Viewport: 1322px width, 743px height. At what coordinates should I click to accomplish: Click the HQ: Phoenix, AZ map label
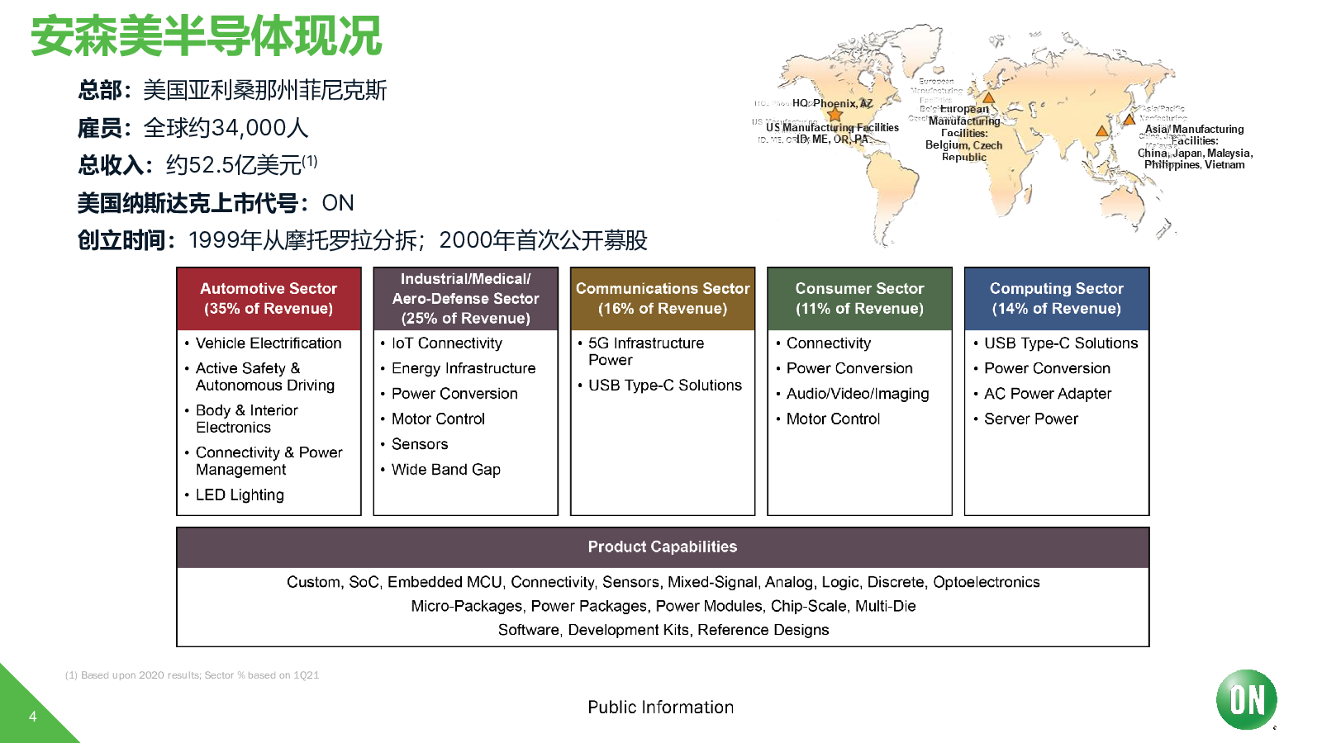pyautogui.click(x=832, y=103)
